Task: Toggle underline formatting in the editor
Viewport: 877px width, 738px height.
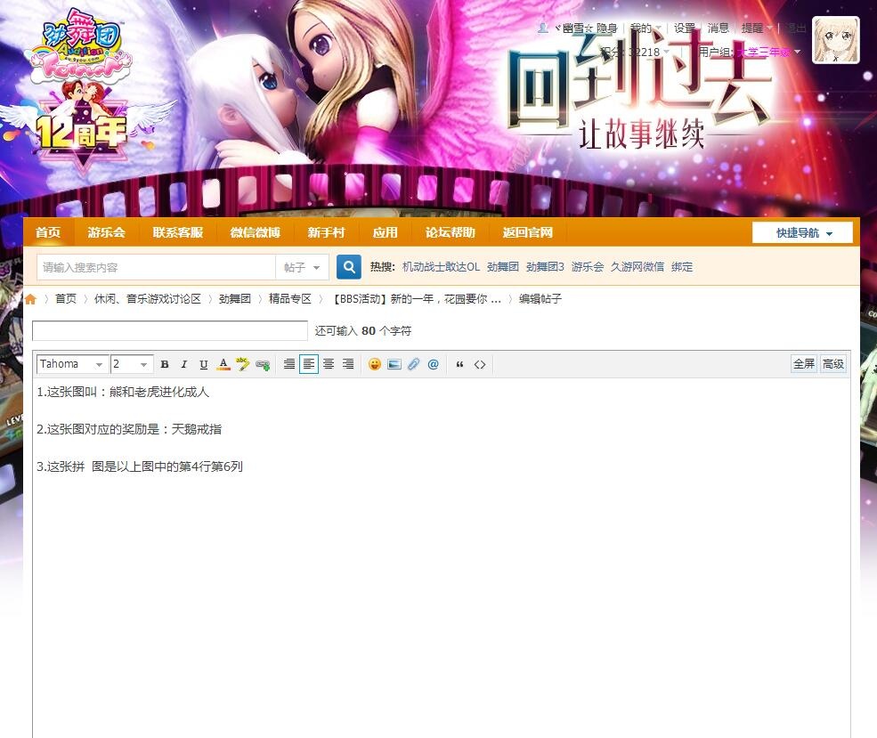Action: click(204, 364)
